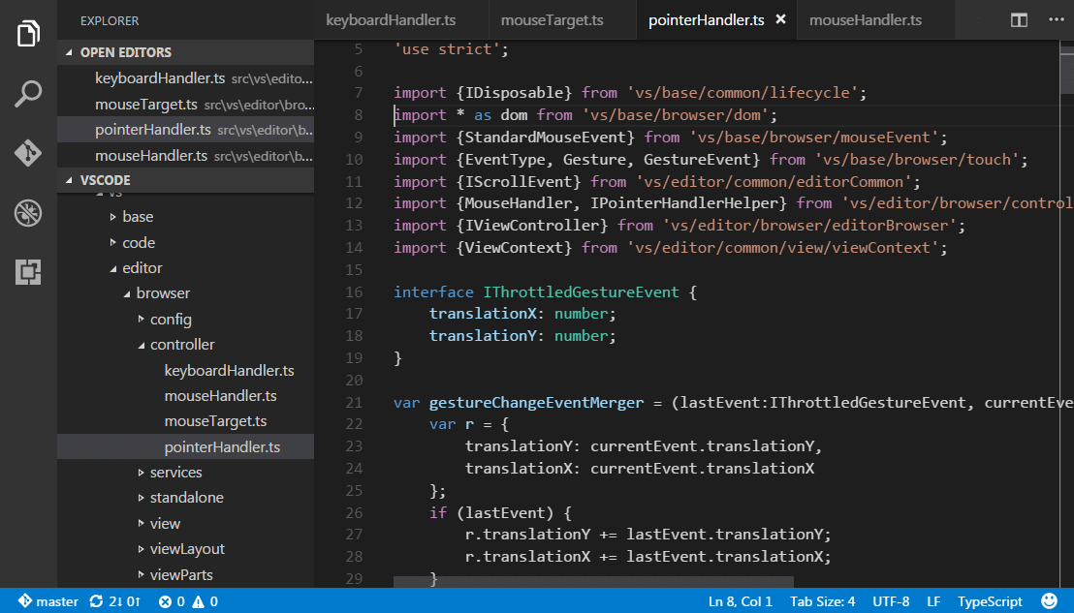Click the Ln 8, Col 1 cursor indicator
1074x613 pixels.
click(740, 600)
